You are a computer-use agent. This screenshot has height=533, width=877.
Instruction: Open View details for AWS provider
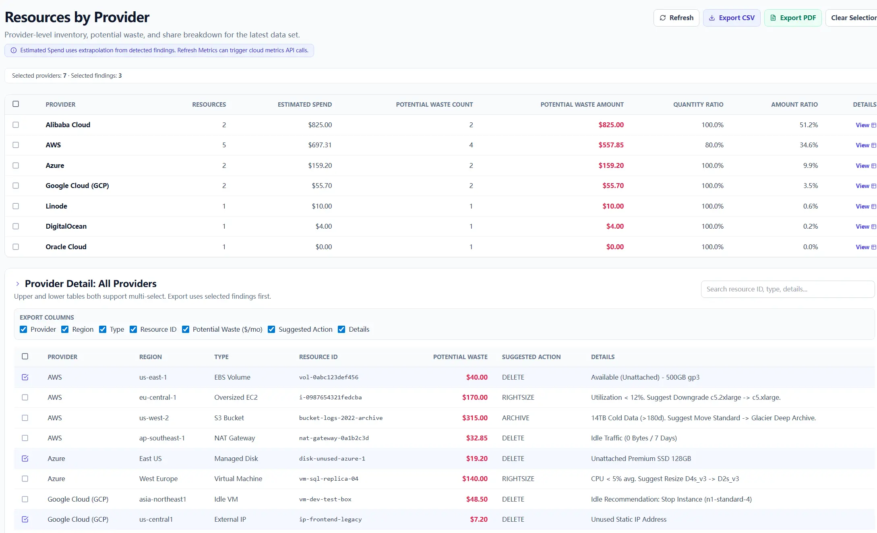pos(865,145)
